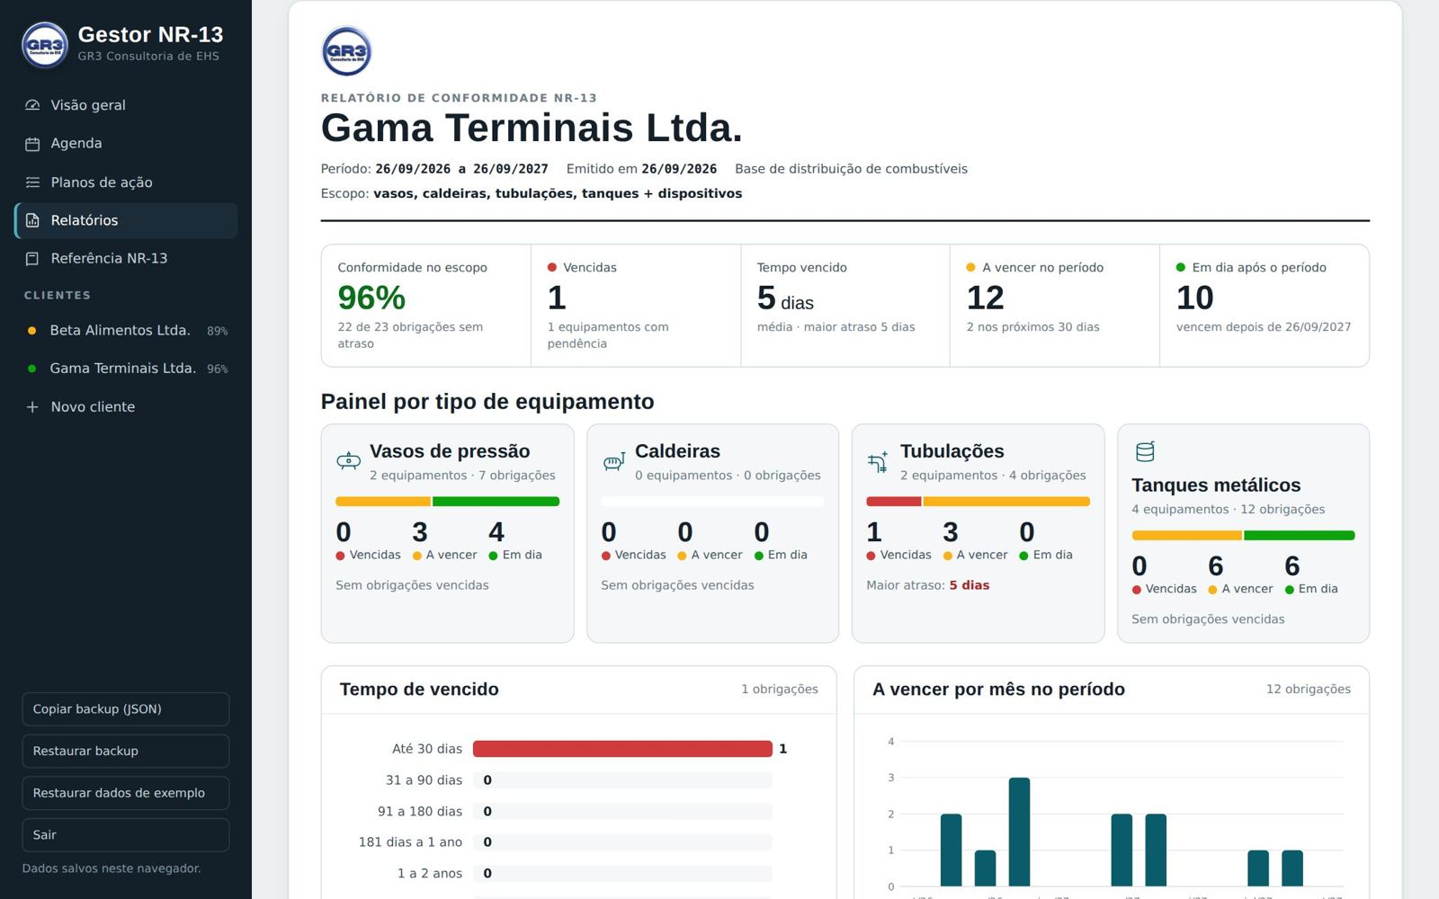Click the Em dia após o período card
Viewport: 1439px width, 899px height.
coord(1265,306)
